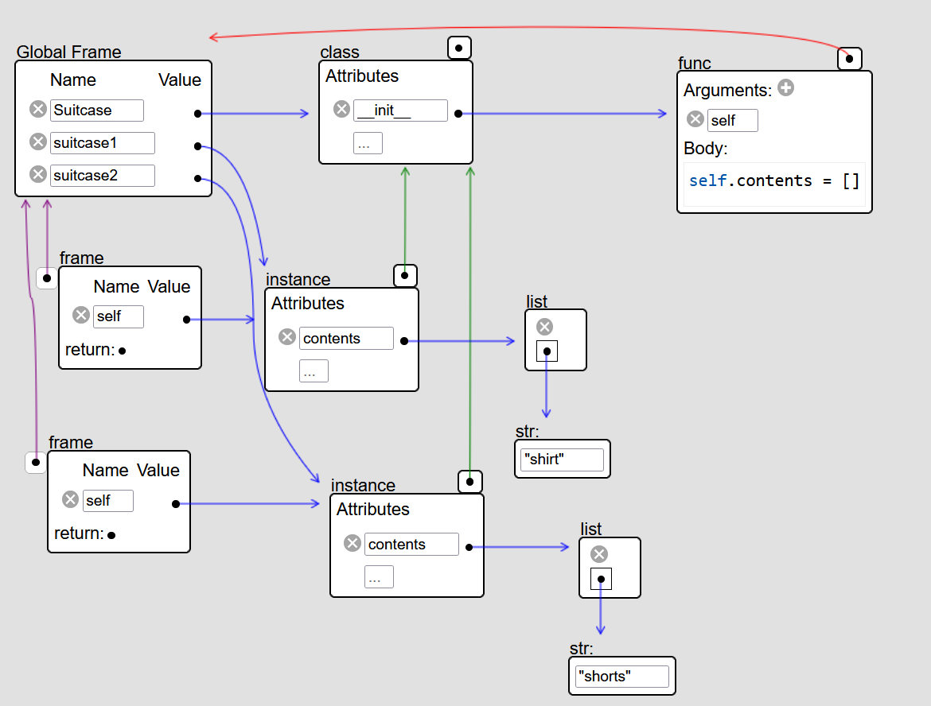Add a new function argument with plus icon
Image resolution: width=931 pixels, height=706 pixels.
tap(785, 88)
